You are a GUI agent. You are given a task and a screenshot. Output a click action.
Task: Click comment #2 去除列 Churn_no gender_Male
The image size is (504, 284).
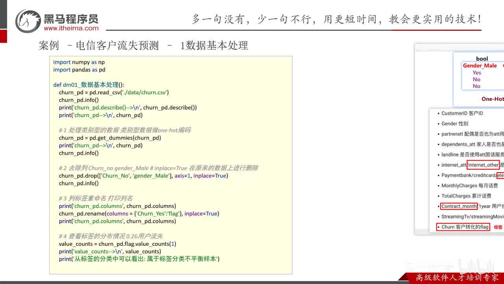[x=158, y=168]
